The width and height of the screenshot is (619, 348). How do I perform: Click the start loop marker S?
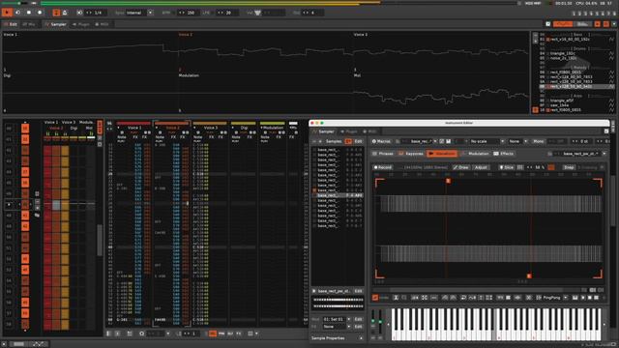(448, 181)
